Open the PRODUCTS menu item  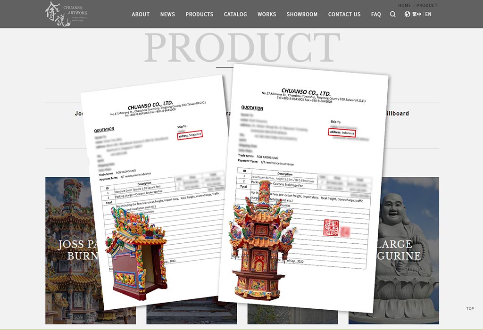[x=200, y=14]
